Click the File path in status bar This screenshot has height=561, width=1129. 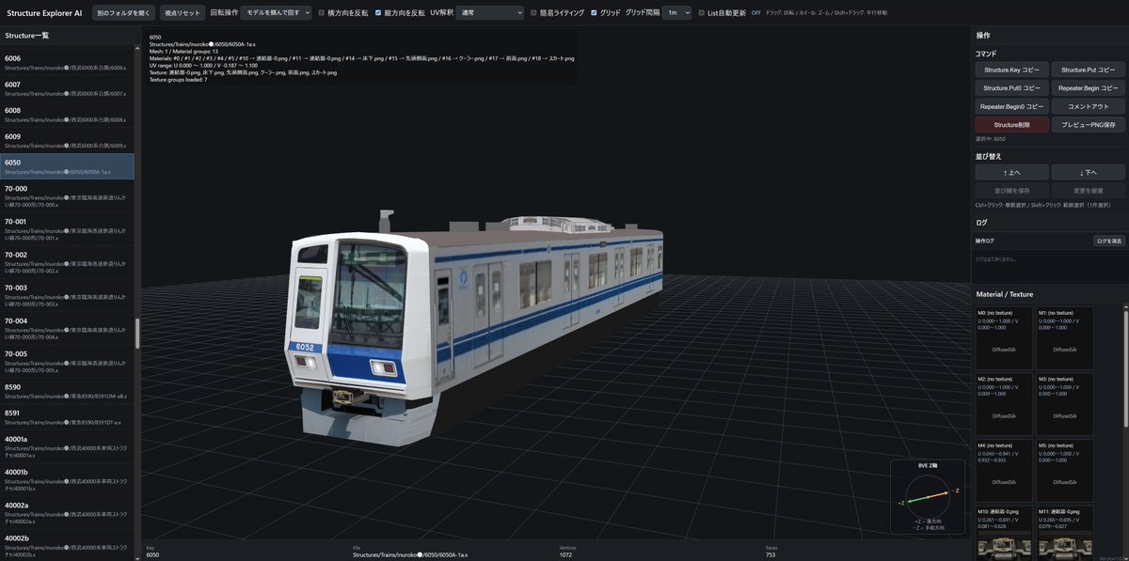[410, 555]
